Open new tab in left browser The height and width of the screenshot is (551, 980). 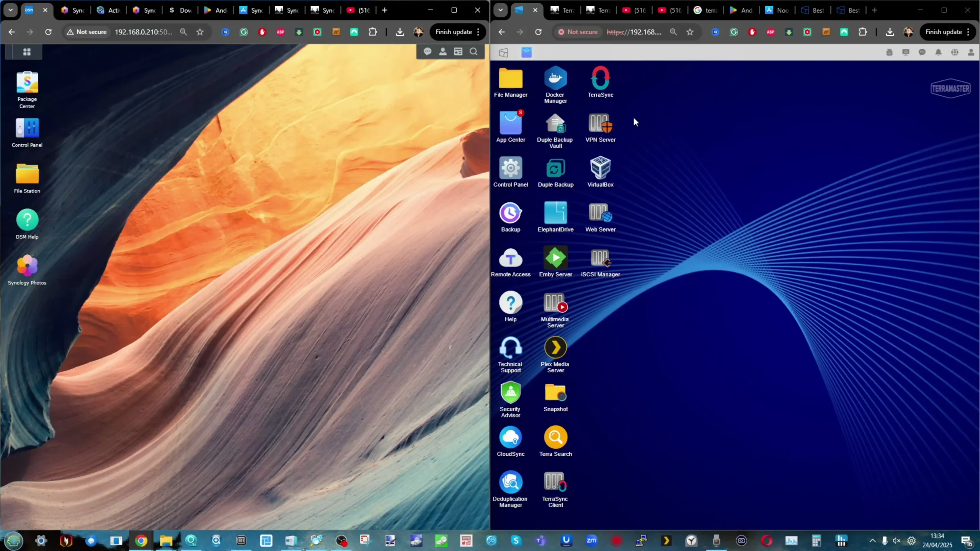tap(385, 10)
